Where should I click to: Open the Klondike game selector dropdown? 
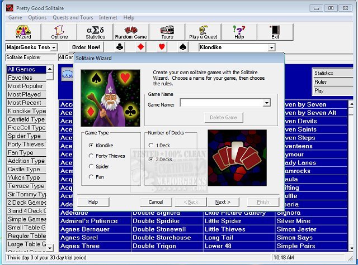point(271,47)
